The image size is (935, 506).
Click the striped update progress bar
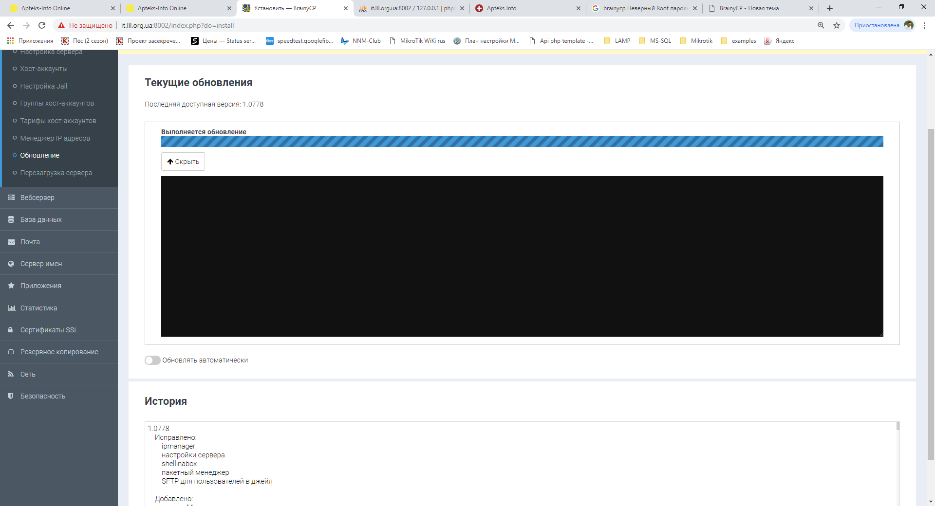click(522, 142)
